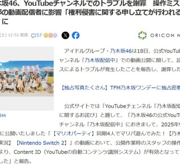Open the 乃木坂46 group photo thumbnail
The height and width of the screenshot is (168, 180).
pos(26,79)
